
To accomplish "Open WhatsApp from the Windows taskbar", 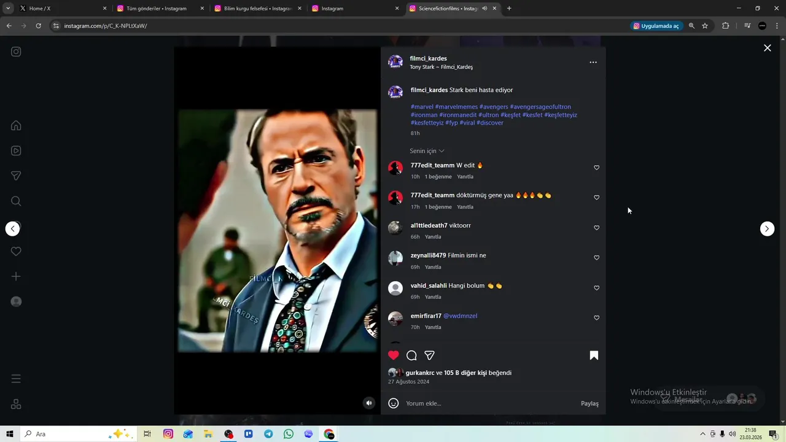I will click(289, 434).
